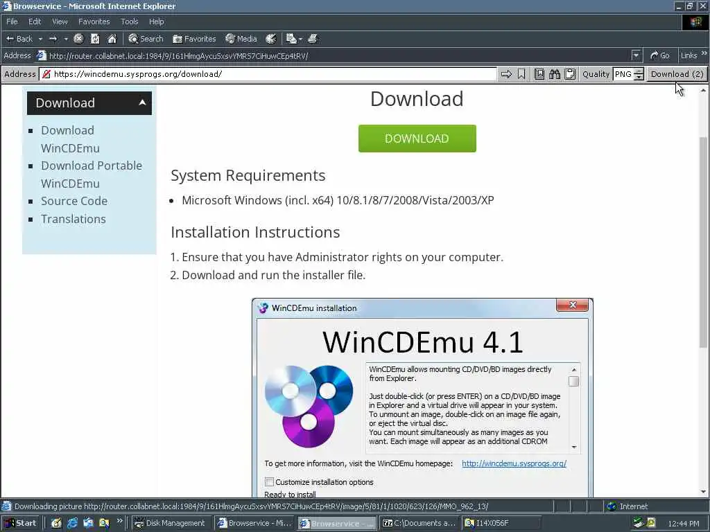
Task: Switch to Disk Management taskbar button
Action: coord(172,523)
